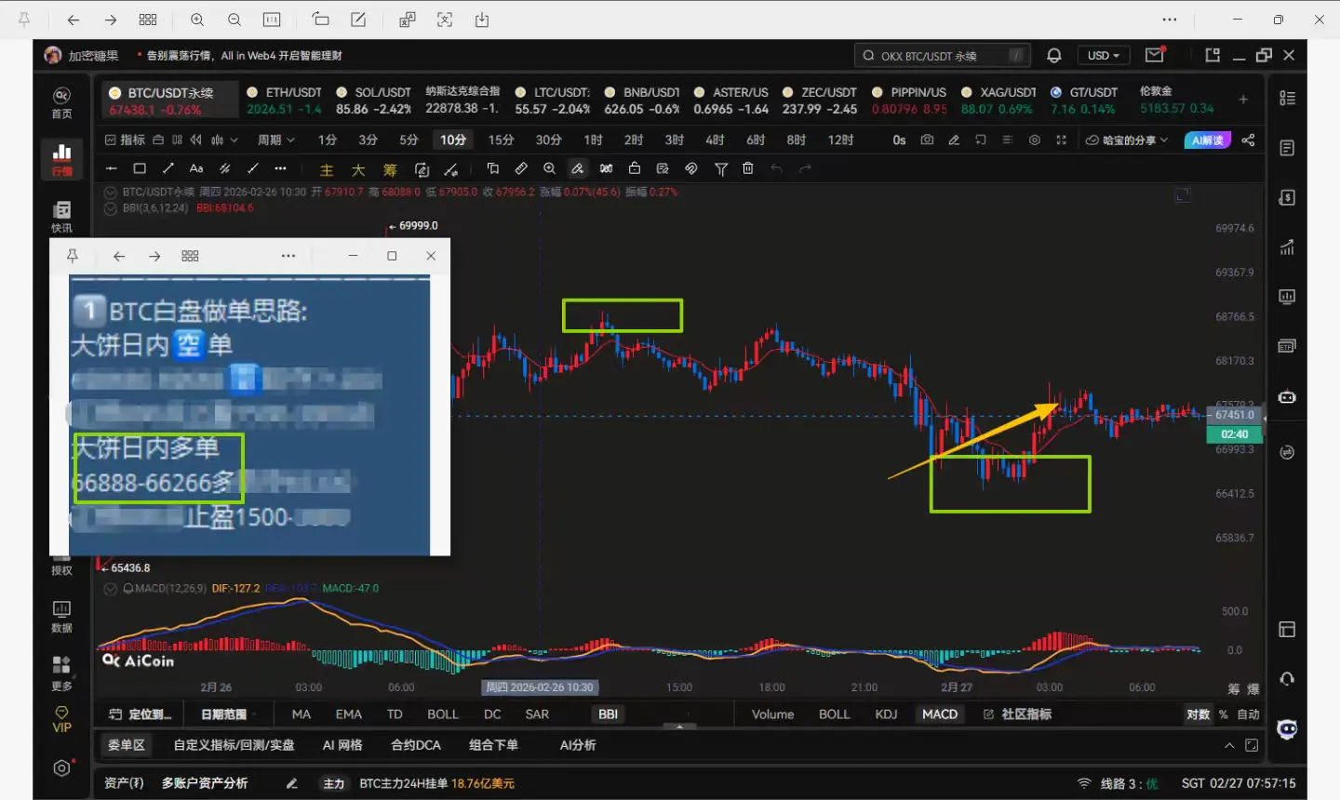Toggle the BBI main indicator on chart
Screen dimensions: 1340x800
tap(608, 714)
